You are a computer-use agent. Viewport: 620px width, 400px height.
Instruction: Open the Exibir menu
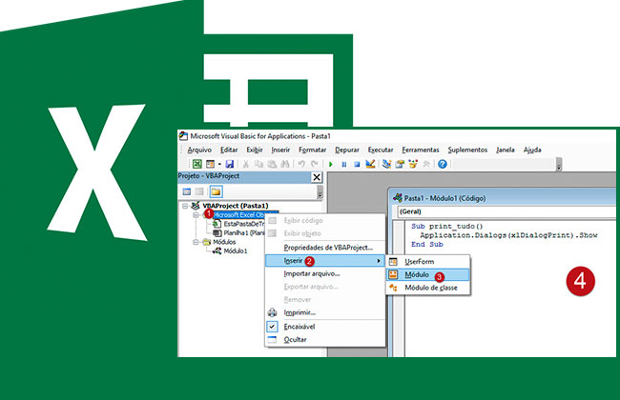coord(255,150)
